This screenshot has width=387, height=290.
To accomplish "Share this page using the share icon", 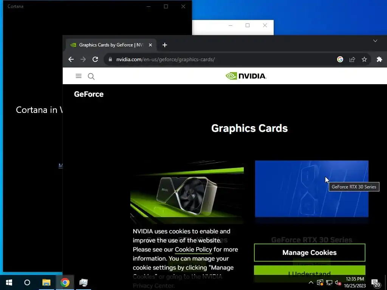I will (352, 59).
